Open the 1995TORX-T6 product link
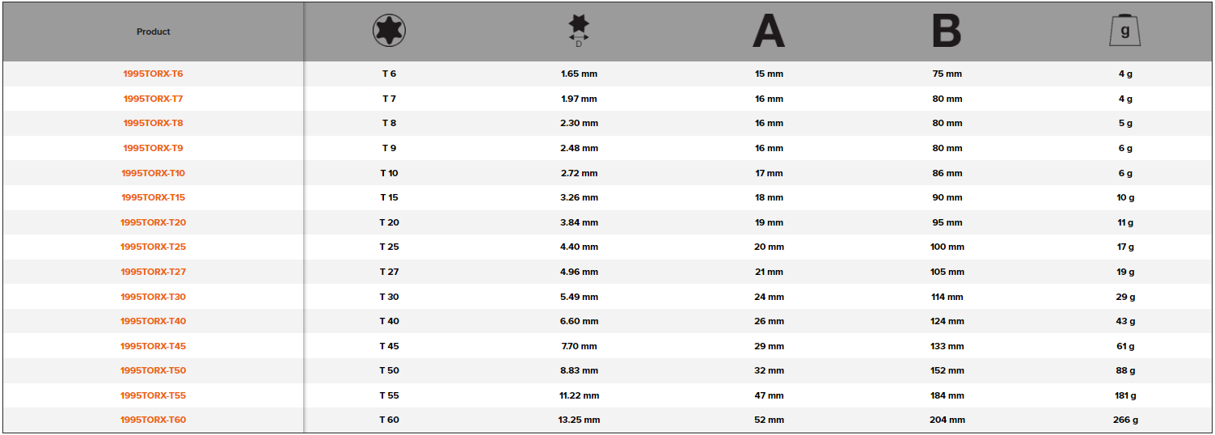This screenshot has height=435, width=1215. pyautogui.click(x=154, y=74)
